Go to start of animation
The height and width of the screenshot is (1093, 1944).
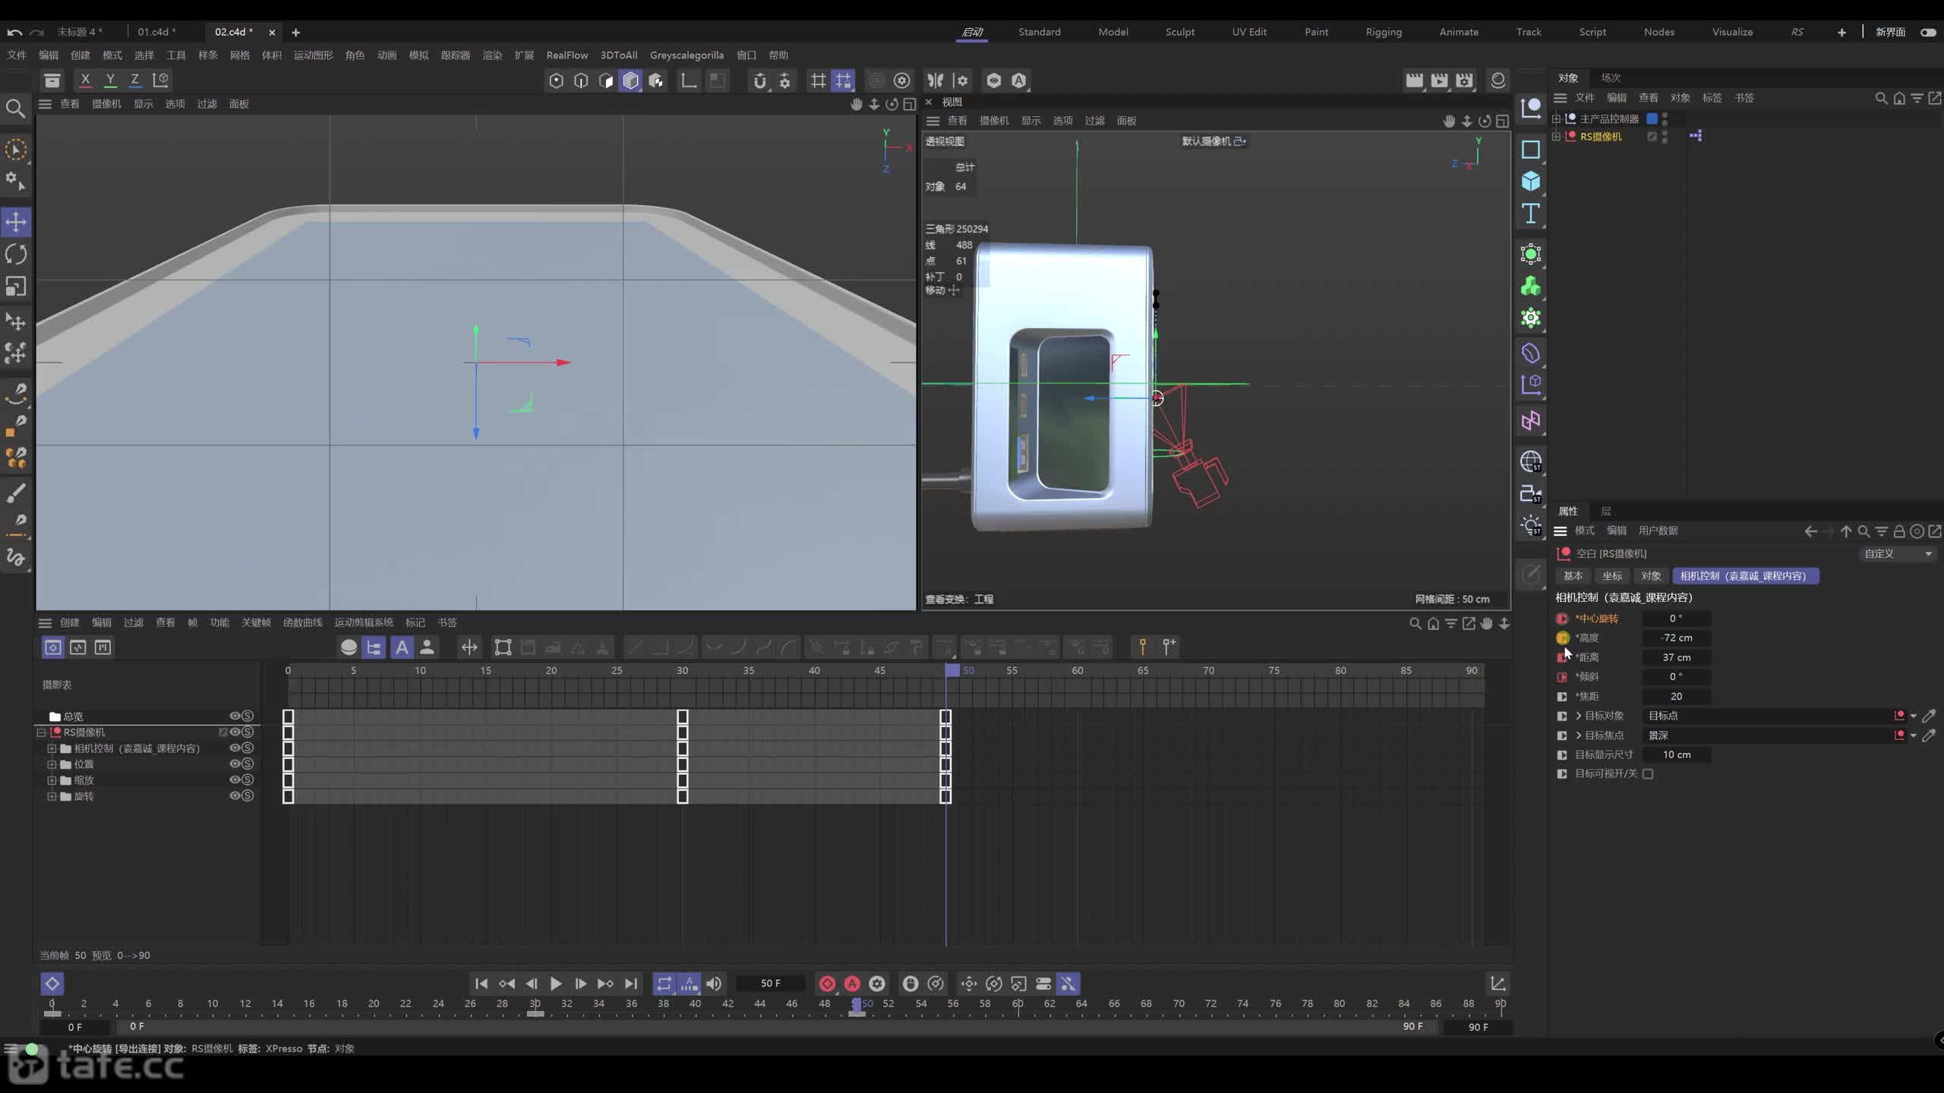coord(481,984)
